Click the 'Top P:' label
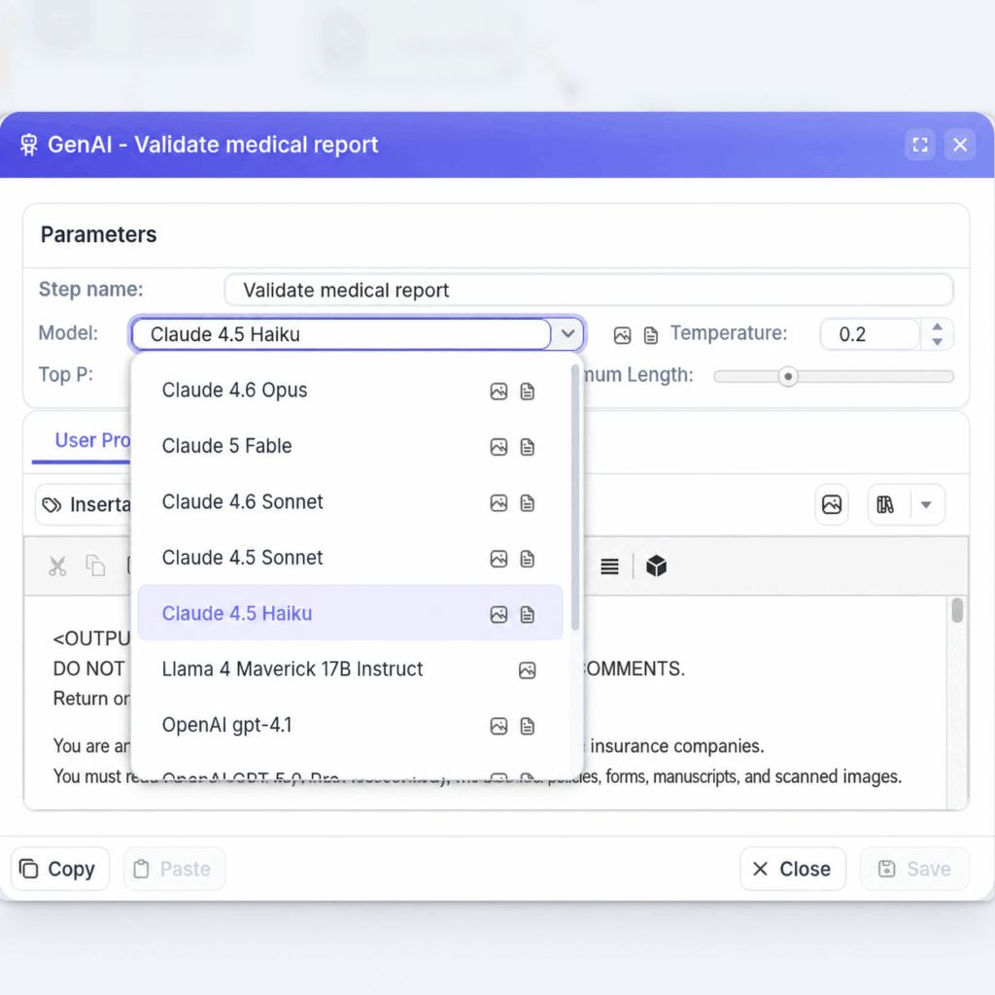 (65, 375)
